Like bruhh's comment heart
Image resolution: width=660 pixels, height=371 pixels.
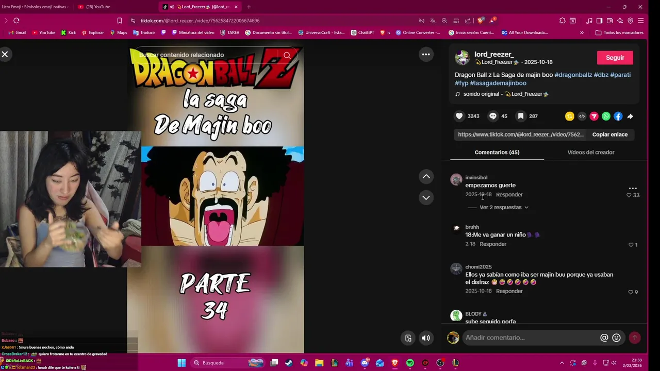631,245
